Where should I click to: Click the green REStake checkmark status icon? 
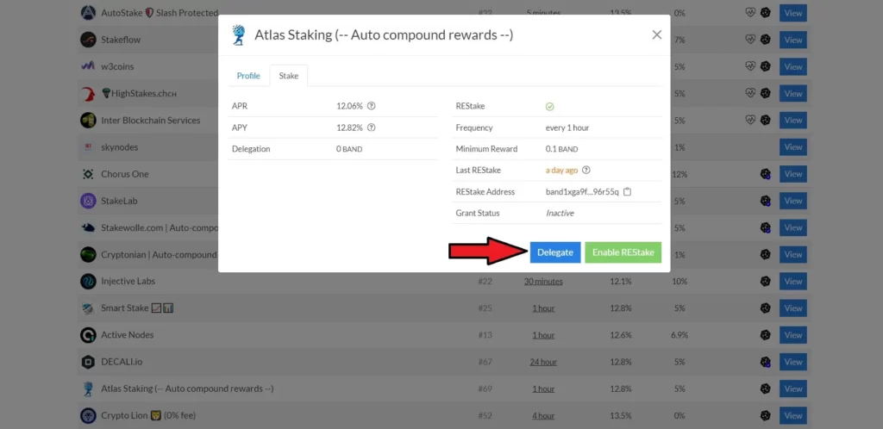[549, 106]
